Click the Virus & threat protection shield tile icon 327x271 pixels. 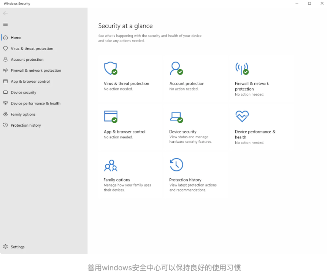pos(110,68)
